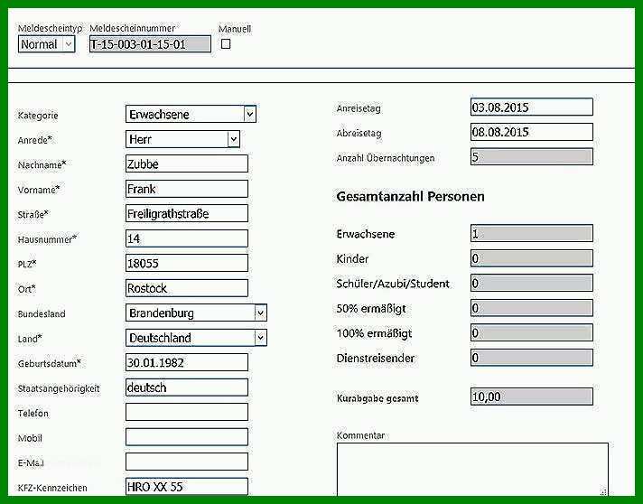
Task: Click the PLZ field showing 18055
Action: pos(187,263)
